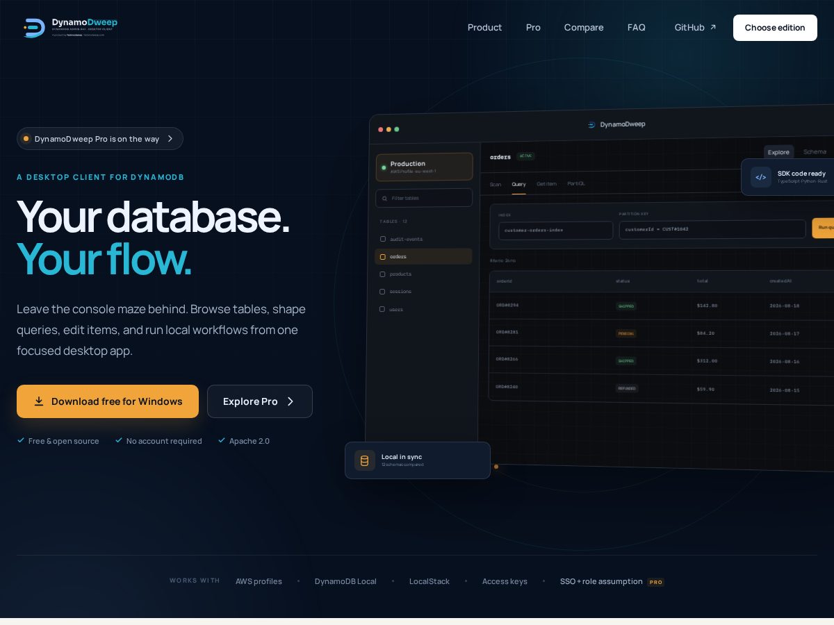
Task: Click the $142.80 total cell
Action: click(x=708, y=306)
